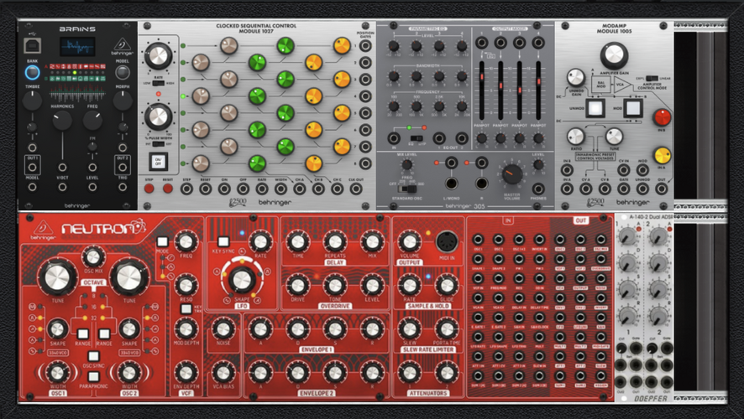Click the CH A output jack on 1027

pyautogui.click(x=300, y=189)
